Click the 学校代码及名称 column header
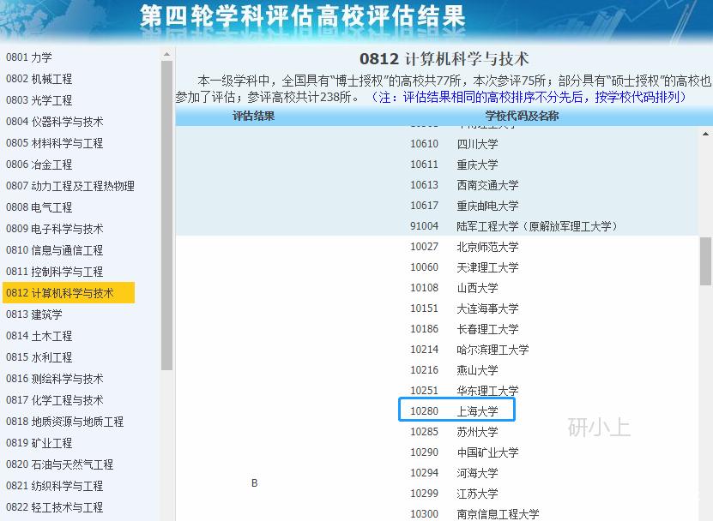Screen dimensions: 713x521 522,116
